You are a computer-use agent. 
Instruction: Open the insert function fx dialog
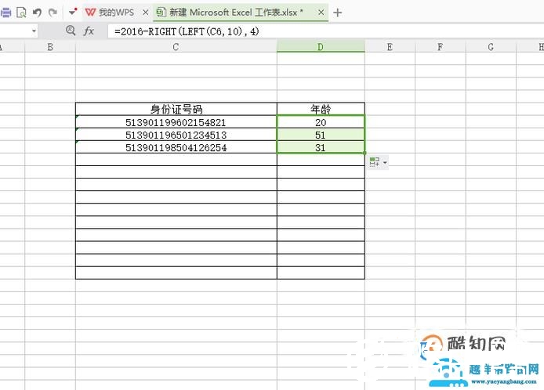(x=89, y=31)
